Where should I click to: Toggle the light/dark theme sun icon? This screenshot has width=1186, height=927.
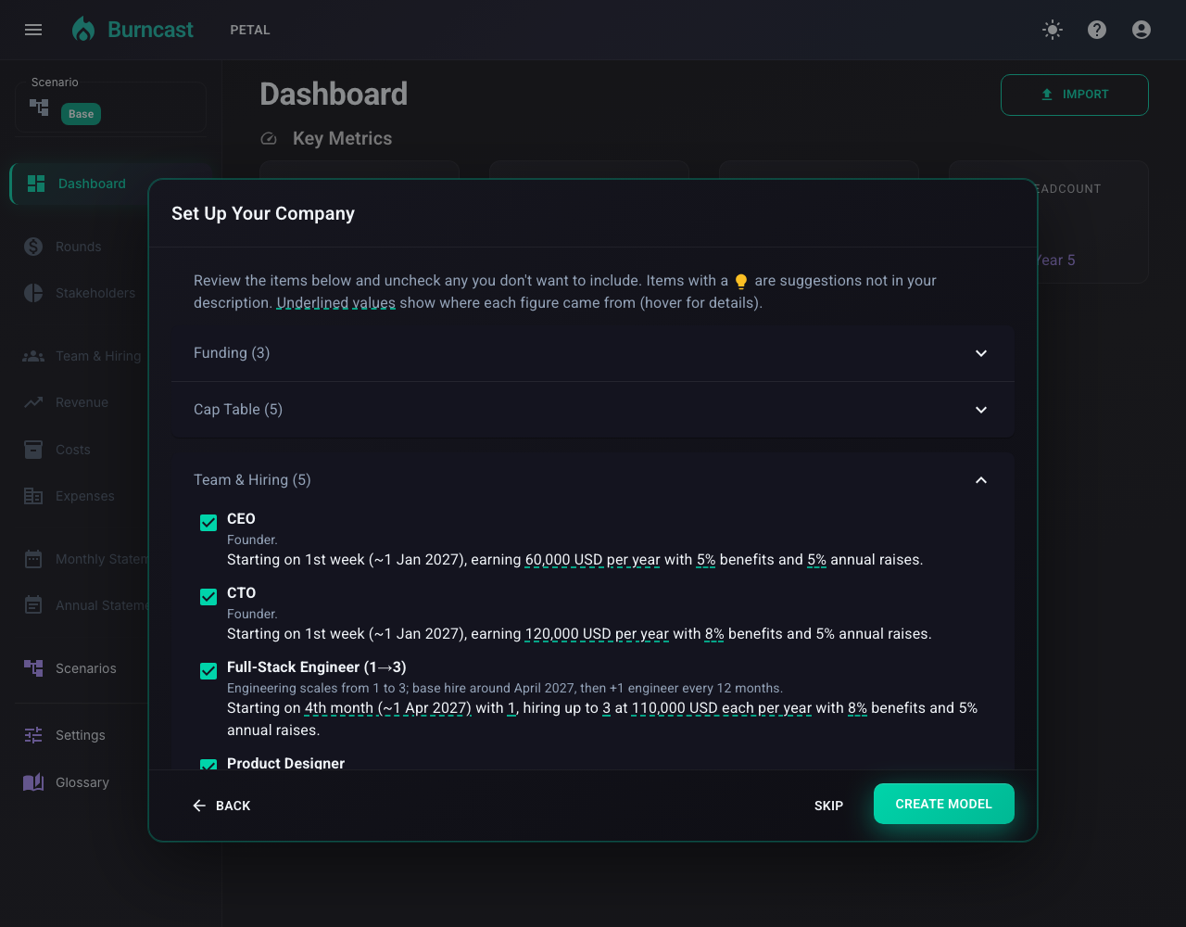(1053, 30)
